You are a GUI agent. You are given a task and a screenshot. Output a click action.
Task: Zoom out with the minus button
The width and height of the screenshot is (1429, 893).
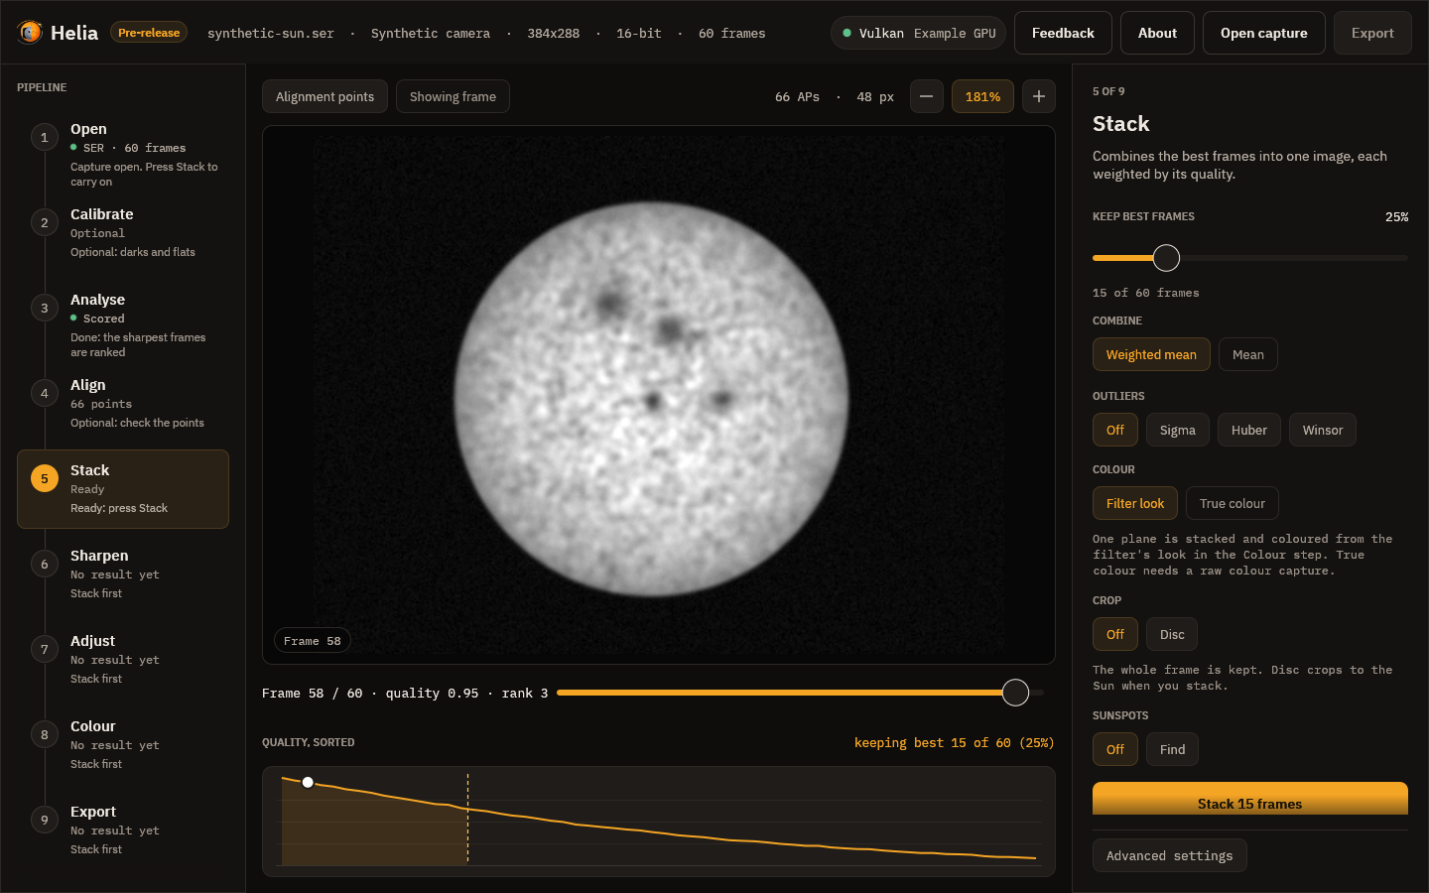point(926,96)
